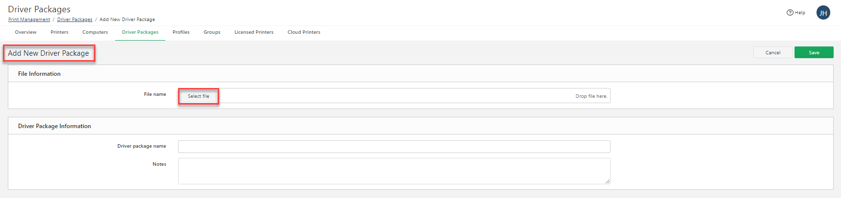The image size is (841, 198).
Task: Switch to the Overview tab
Action: tap(25, 32)
